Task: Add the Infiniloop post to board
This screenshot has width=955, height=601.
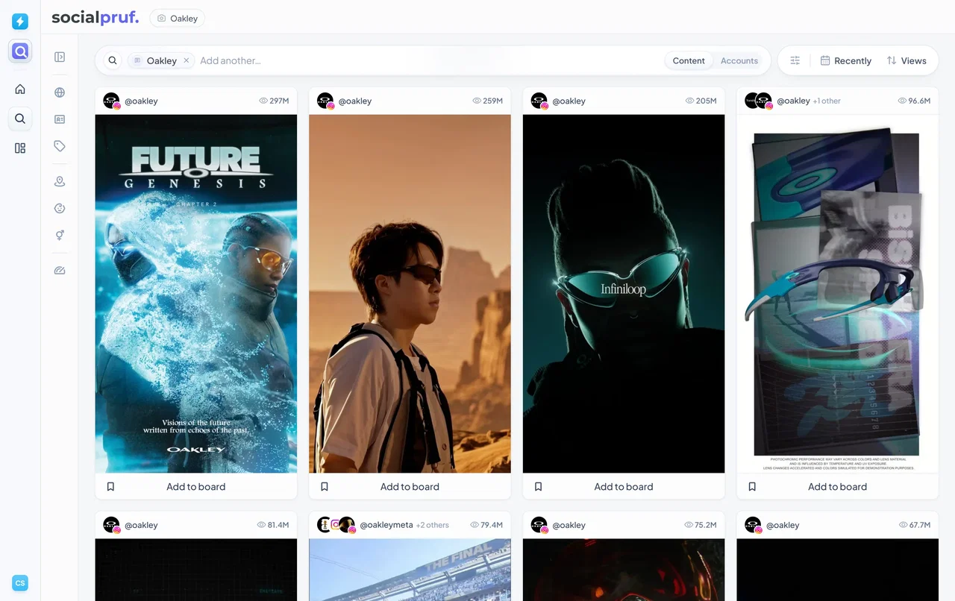Action: click(x=624, y=487)
